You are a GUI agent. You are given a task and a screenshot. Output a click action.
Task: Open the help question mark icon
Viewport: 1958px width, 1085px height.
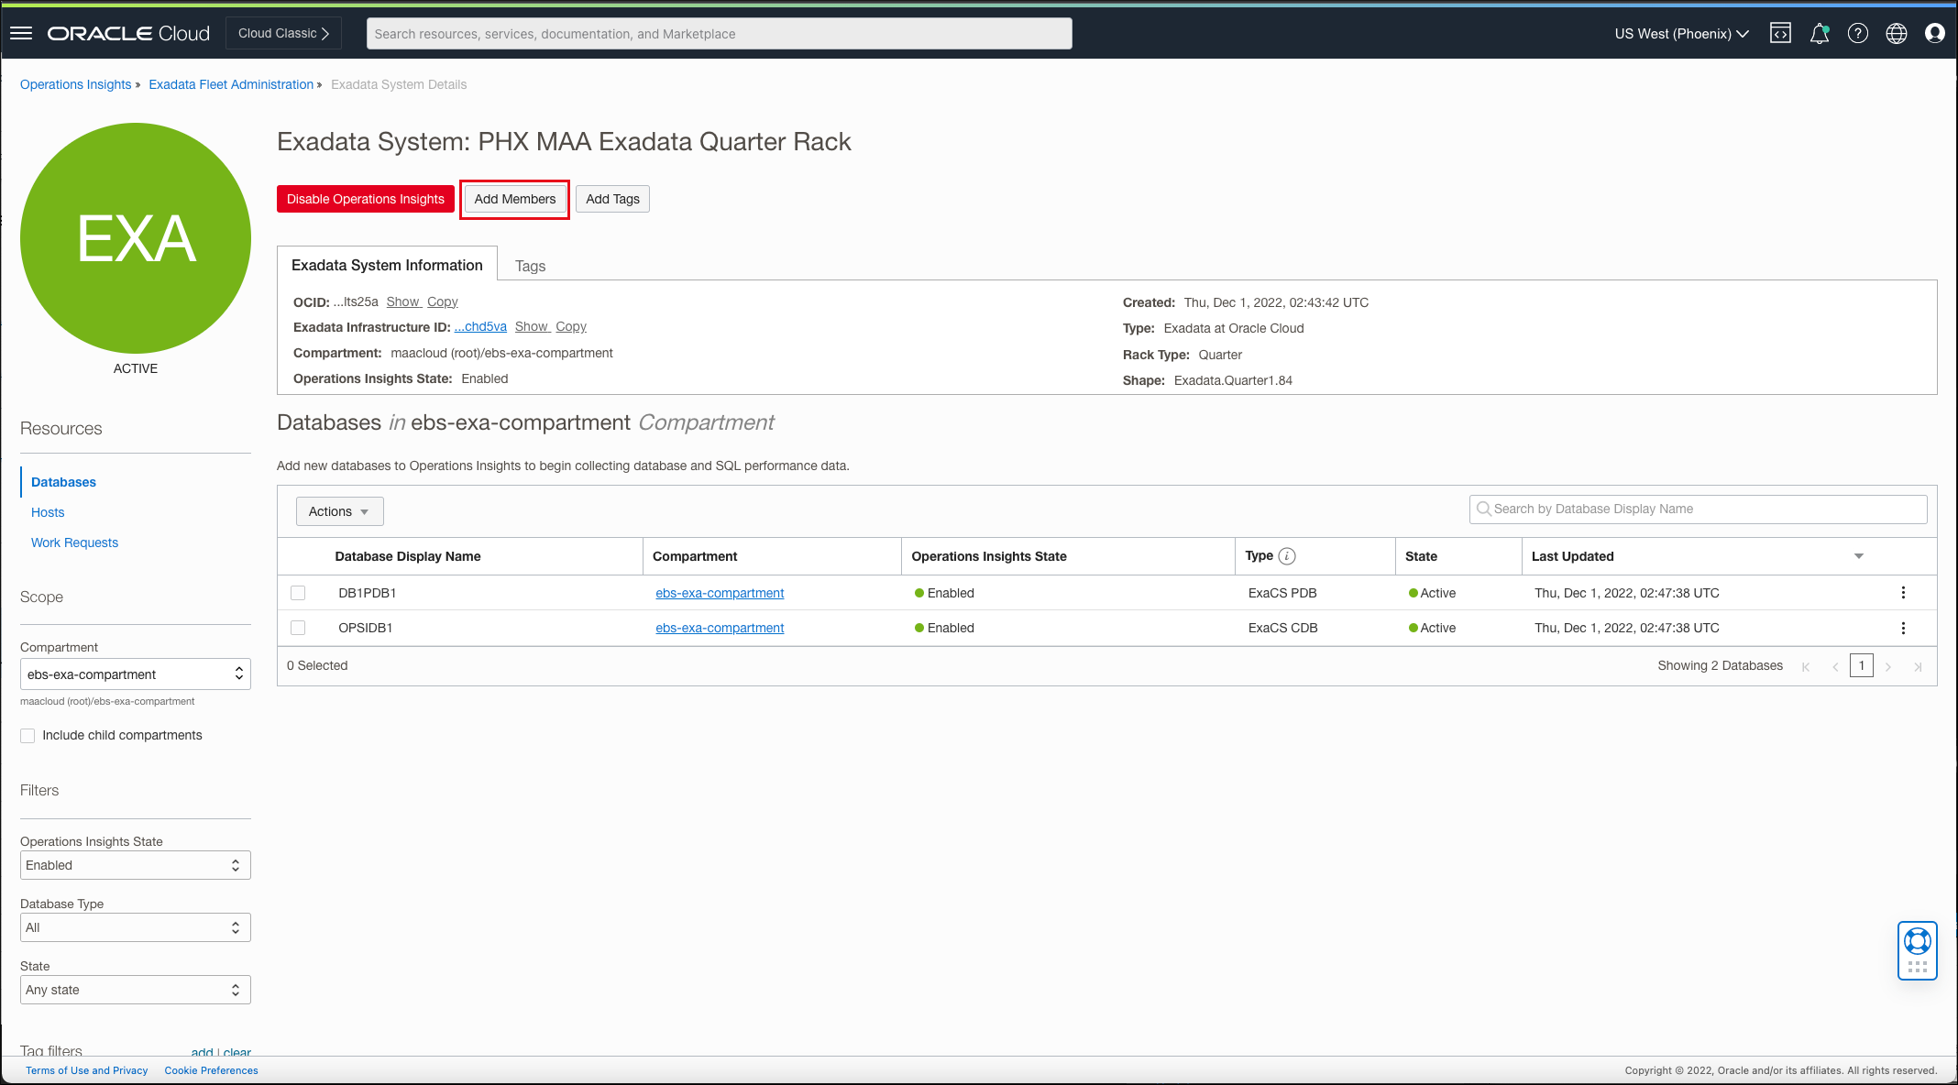point(1858,33)
